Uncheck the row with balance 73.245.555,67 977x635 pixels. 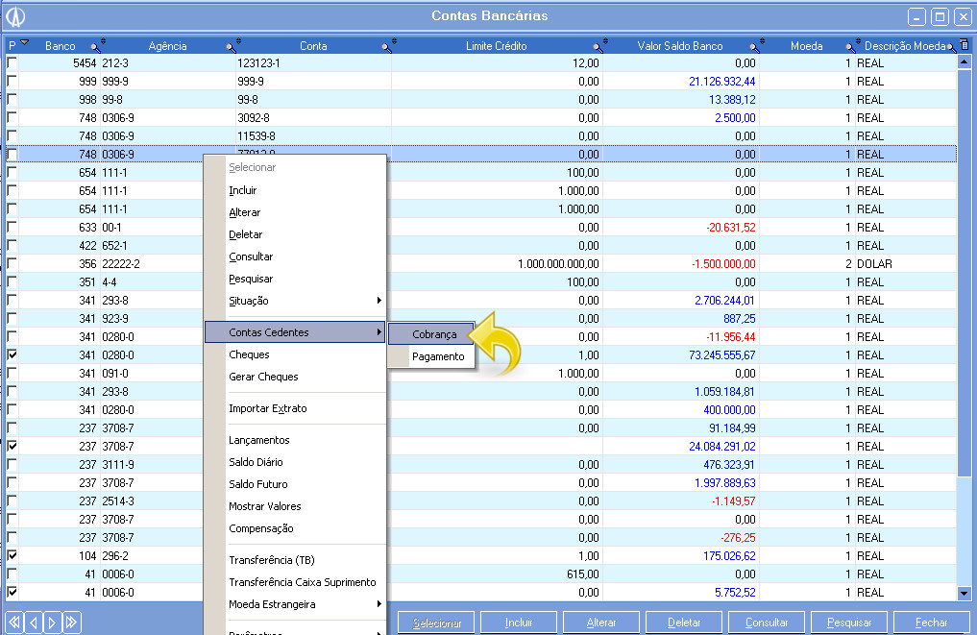tap(12, 354)
